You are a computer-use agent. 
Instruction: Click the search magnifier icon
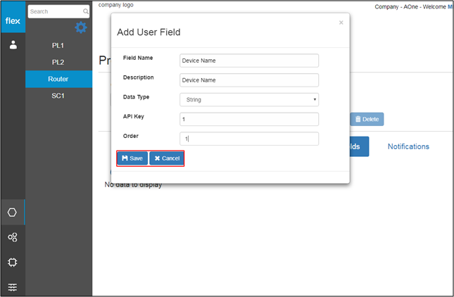coord(86,11)
